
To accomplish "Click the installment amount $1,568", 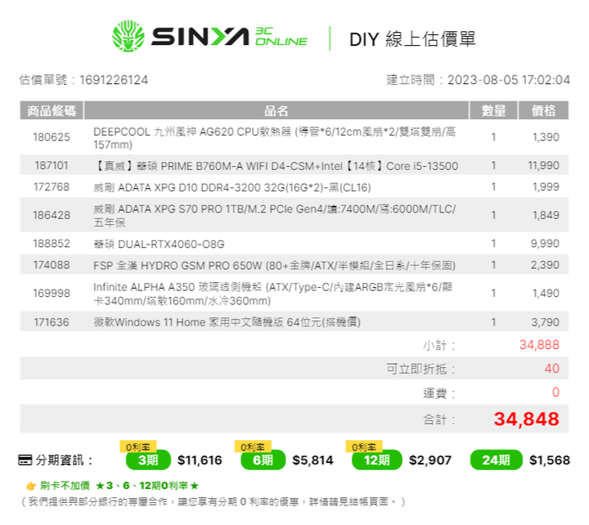I will [550, 460].
